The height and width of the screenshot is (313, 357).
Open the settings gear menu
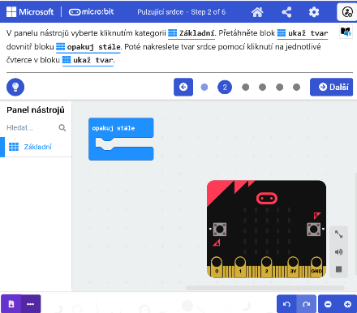tap(314, 12)
